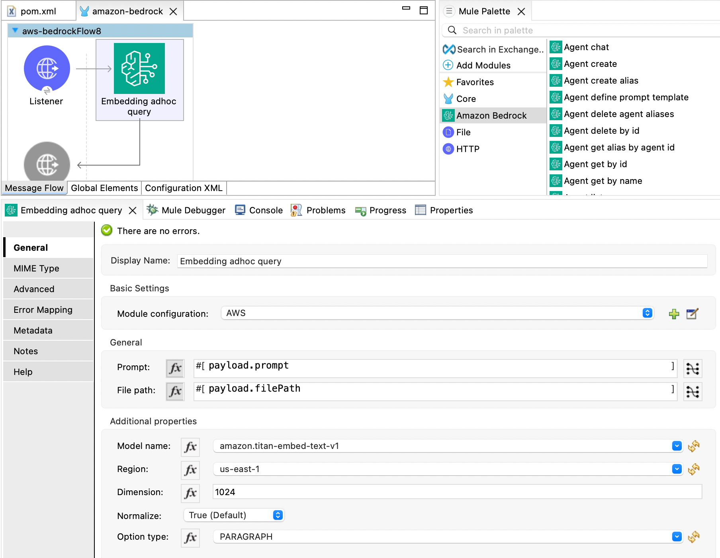
Task: Refresh the Model name value list
Action: coord(694,446)
